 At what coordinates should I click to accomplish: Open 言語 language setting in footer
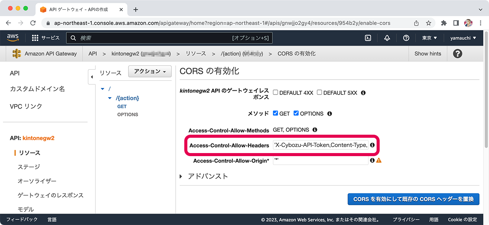[x=52, y=220]
